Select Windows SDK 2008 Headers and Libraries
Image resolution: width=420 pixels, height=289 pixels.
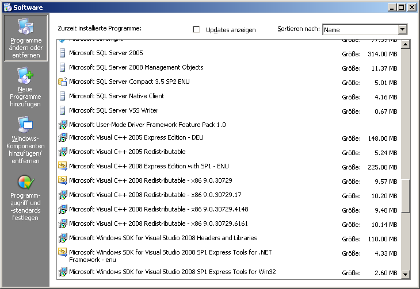coord(163,238)
